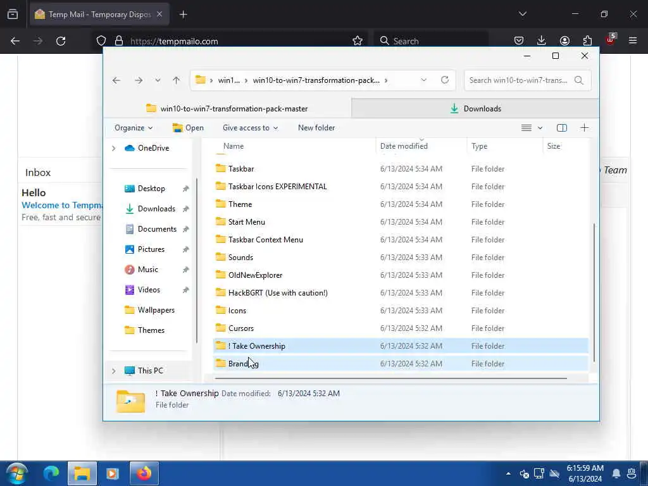The image size is (648, 486).
Task: Select the Cursors folder
Action: point(401,328)
